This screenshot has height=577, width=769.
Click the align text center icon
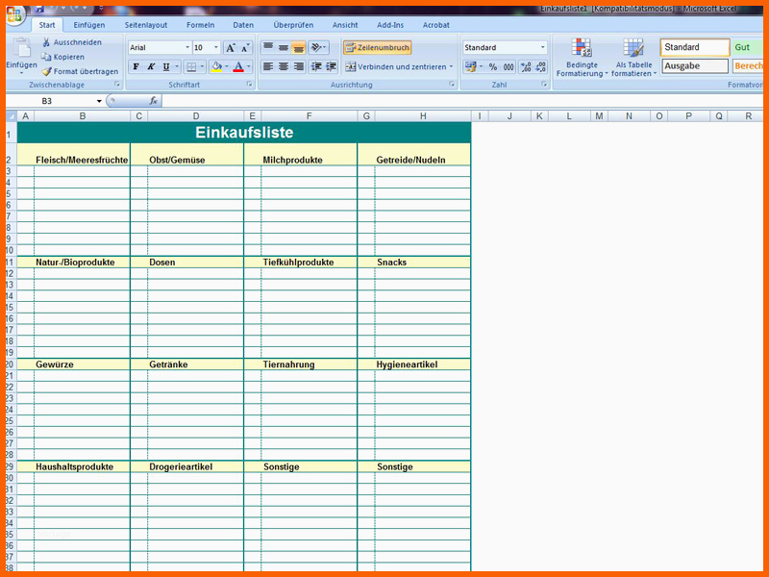coord(284,66)
